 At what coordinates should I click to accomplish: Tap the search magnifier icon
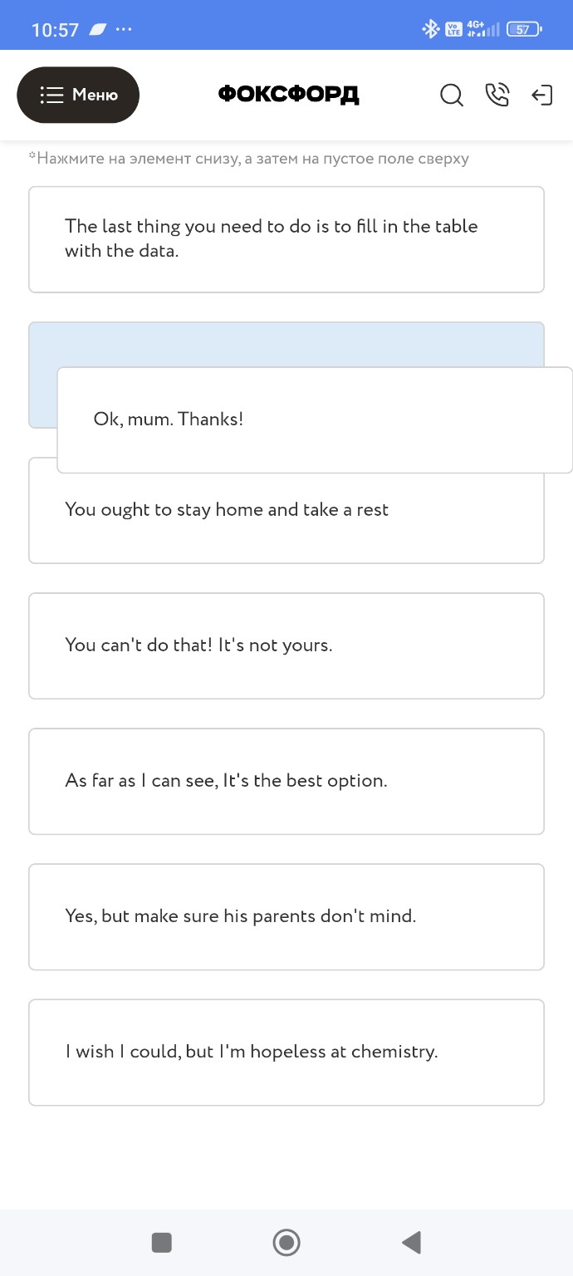click(x=451, y=96)
